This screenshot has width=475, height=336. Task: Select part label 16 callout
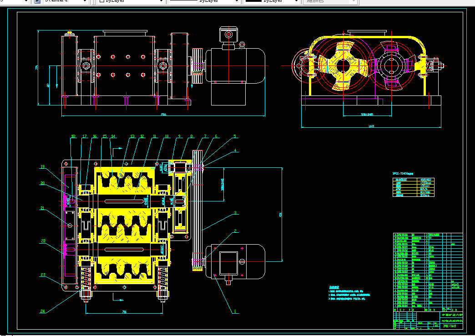click(x=95, y=136)
